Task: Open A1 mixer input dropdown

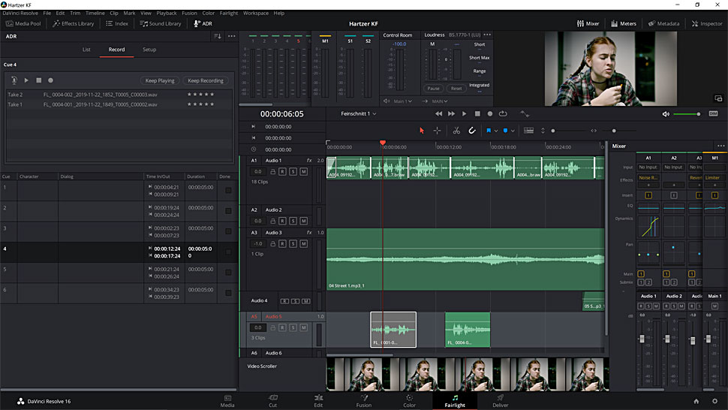Action: click(x=648, y=167)
